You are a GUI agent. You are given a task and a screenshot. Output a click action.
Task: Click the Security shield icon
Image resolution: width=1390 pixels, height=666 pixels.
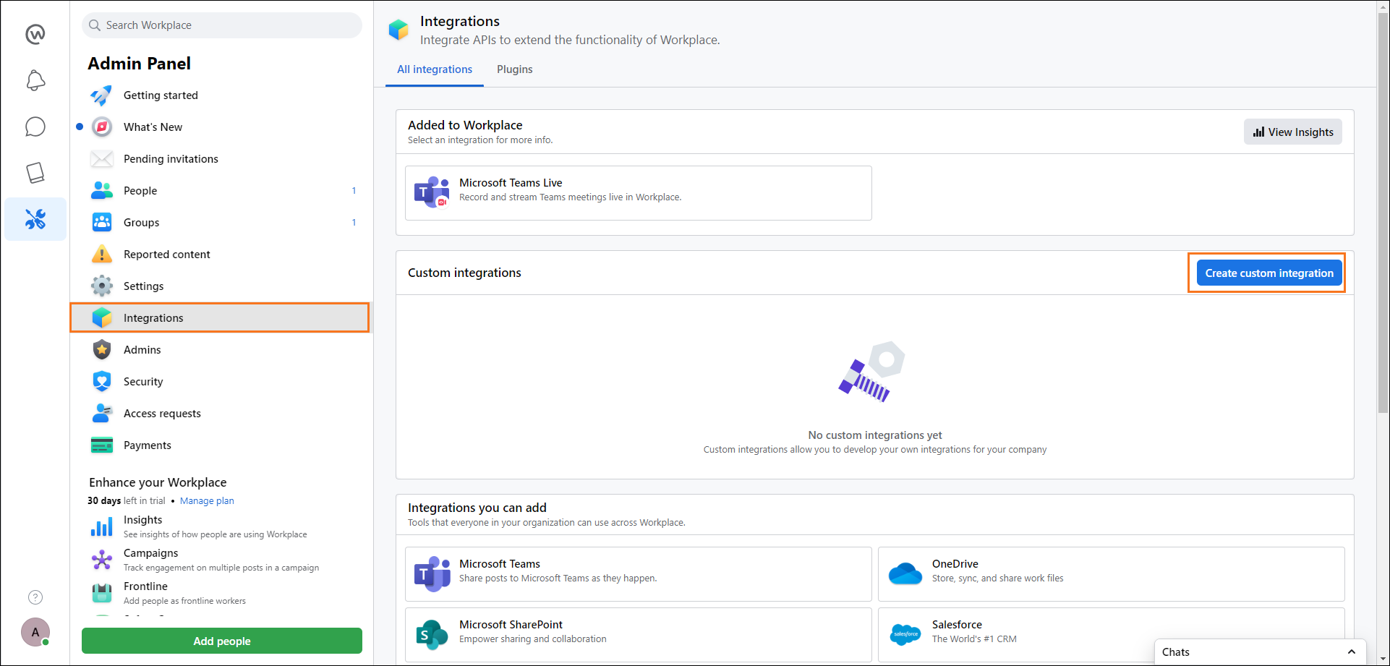[x=102, y=381]
